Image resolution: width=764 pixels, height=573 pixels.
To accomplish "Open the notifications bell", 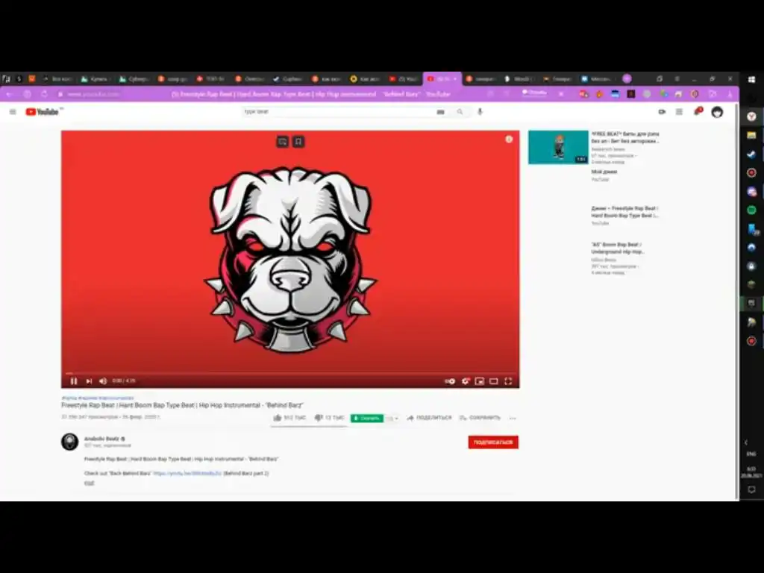I will (x=698, y=112).
